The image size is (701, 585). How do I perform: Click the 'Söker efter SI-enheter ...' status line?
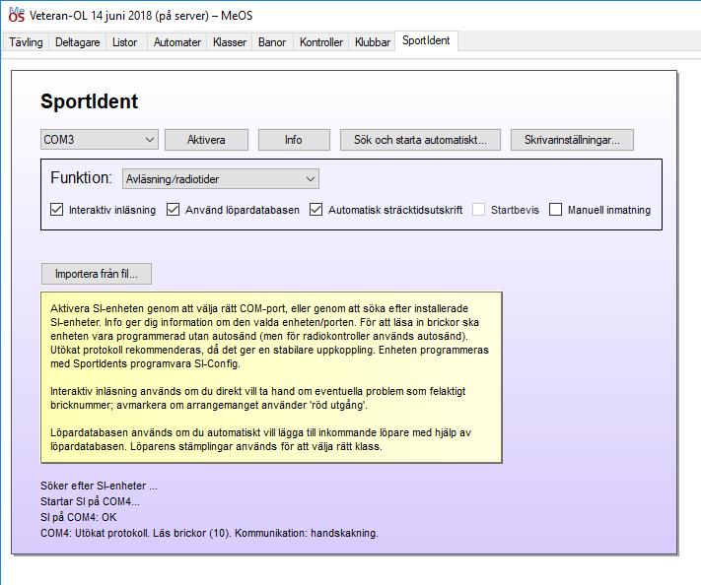coord(99,486)
